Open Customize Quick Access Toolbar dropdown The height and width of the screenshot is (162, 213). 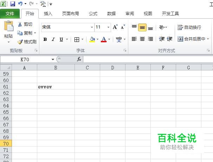tap(51, 4)
